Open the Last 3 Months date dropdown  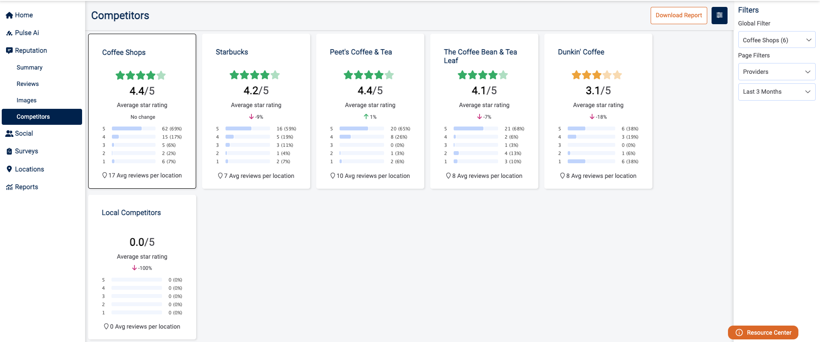point(776,92)
